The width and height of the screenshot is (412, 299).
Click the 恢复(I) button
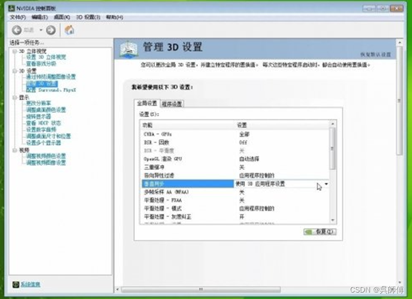[x=320, y=232]
